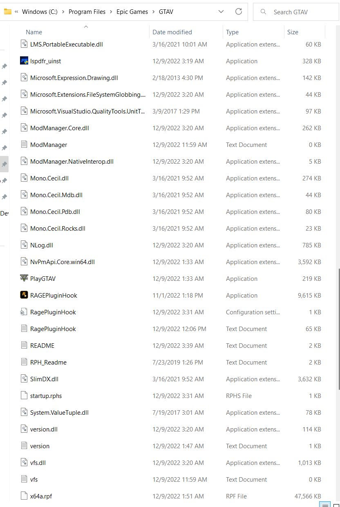Screen dimensions: 340x507
Task: Click the RPHS File type cell
Action: (x=239, y=396)
